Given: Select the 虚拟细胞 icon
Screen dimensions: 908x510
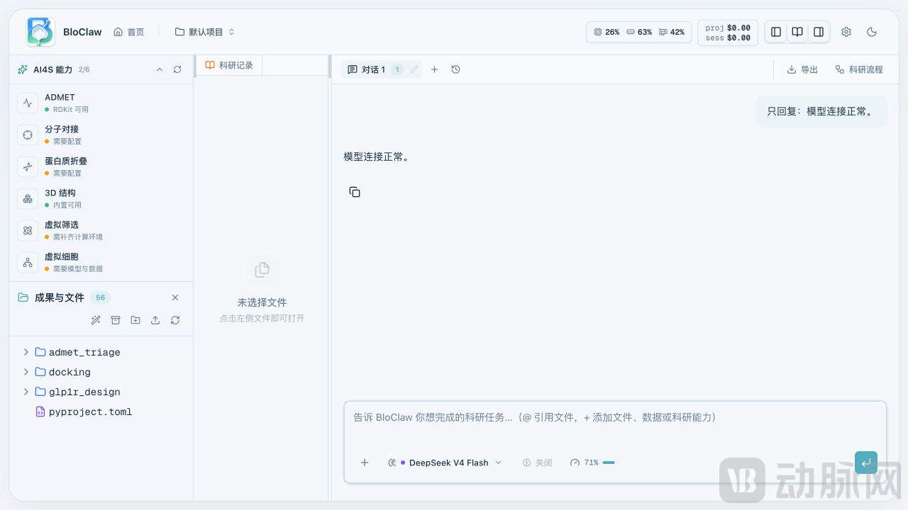Looking at the screenshot, I should click(x=28, y=262).
